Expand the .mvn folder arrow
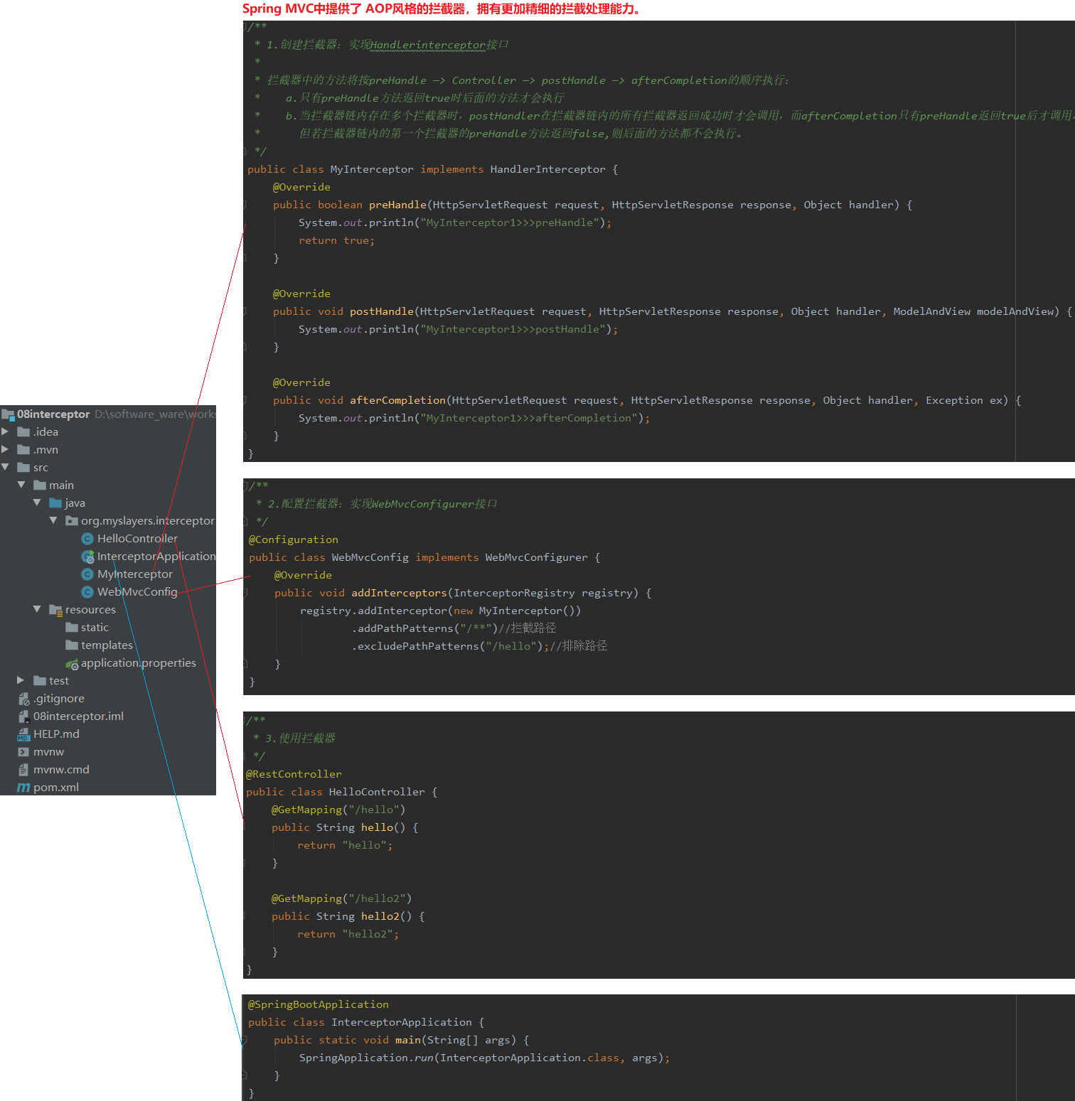 click(6, 449)
